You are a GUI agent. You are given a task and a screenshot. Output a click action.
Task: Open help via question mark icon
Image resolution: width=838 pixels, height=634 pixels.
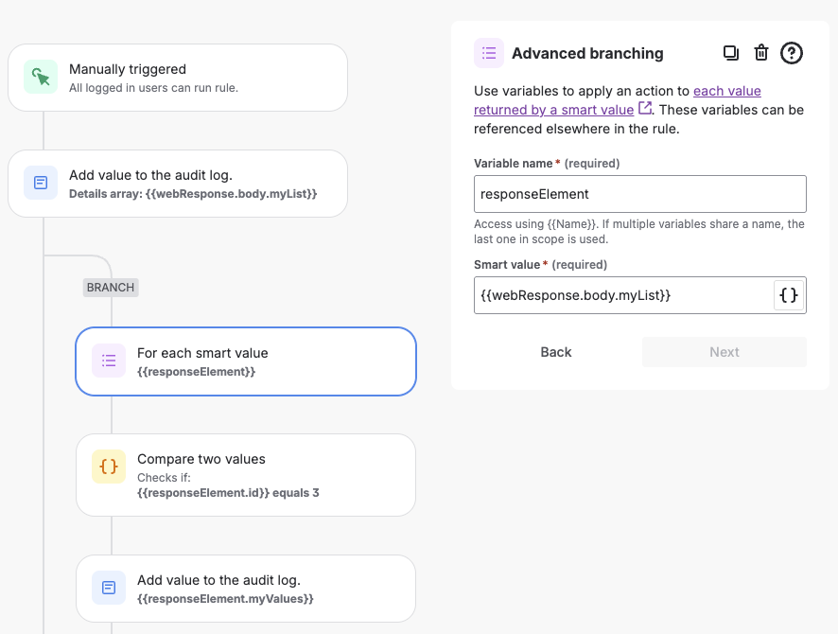click(x=792, y=53)
